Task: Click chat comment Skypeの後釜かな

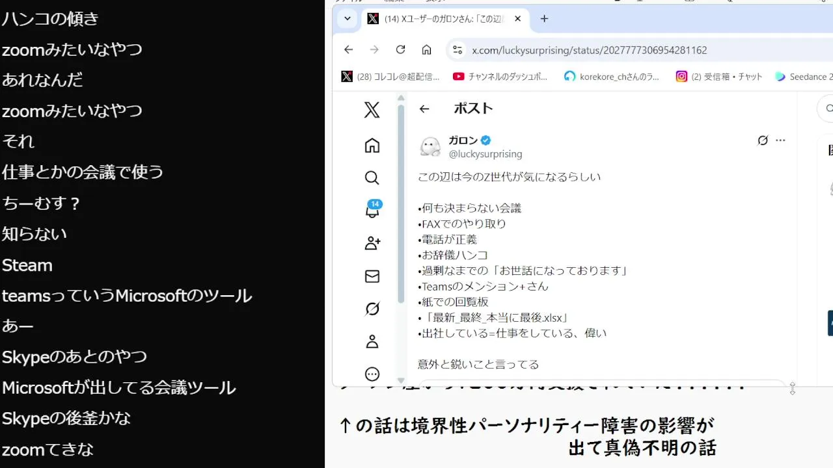Action: coord(66,419)
